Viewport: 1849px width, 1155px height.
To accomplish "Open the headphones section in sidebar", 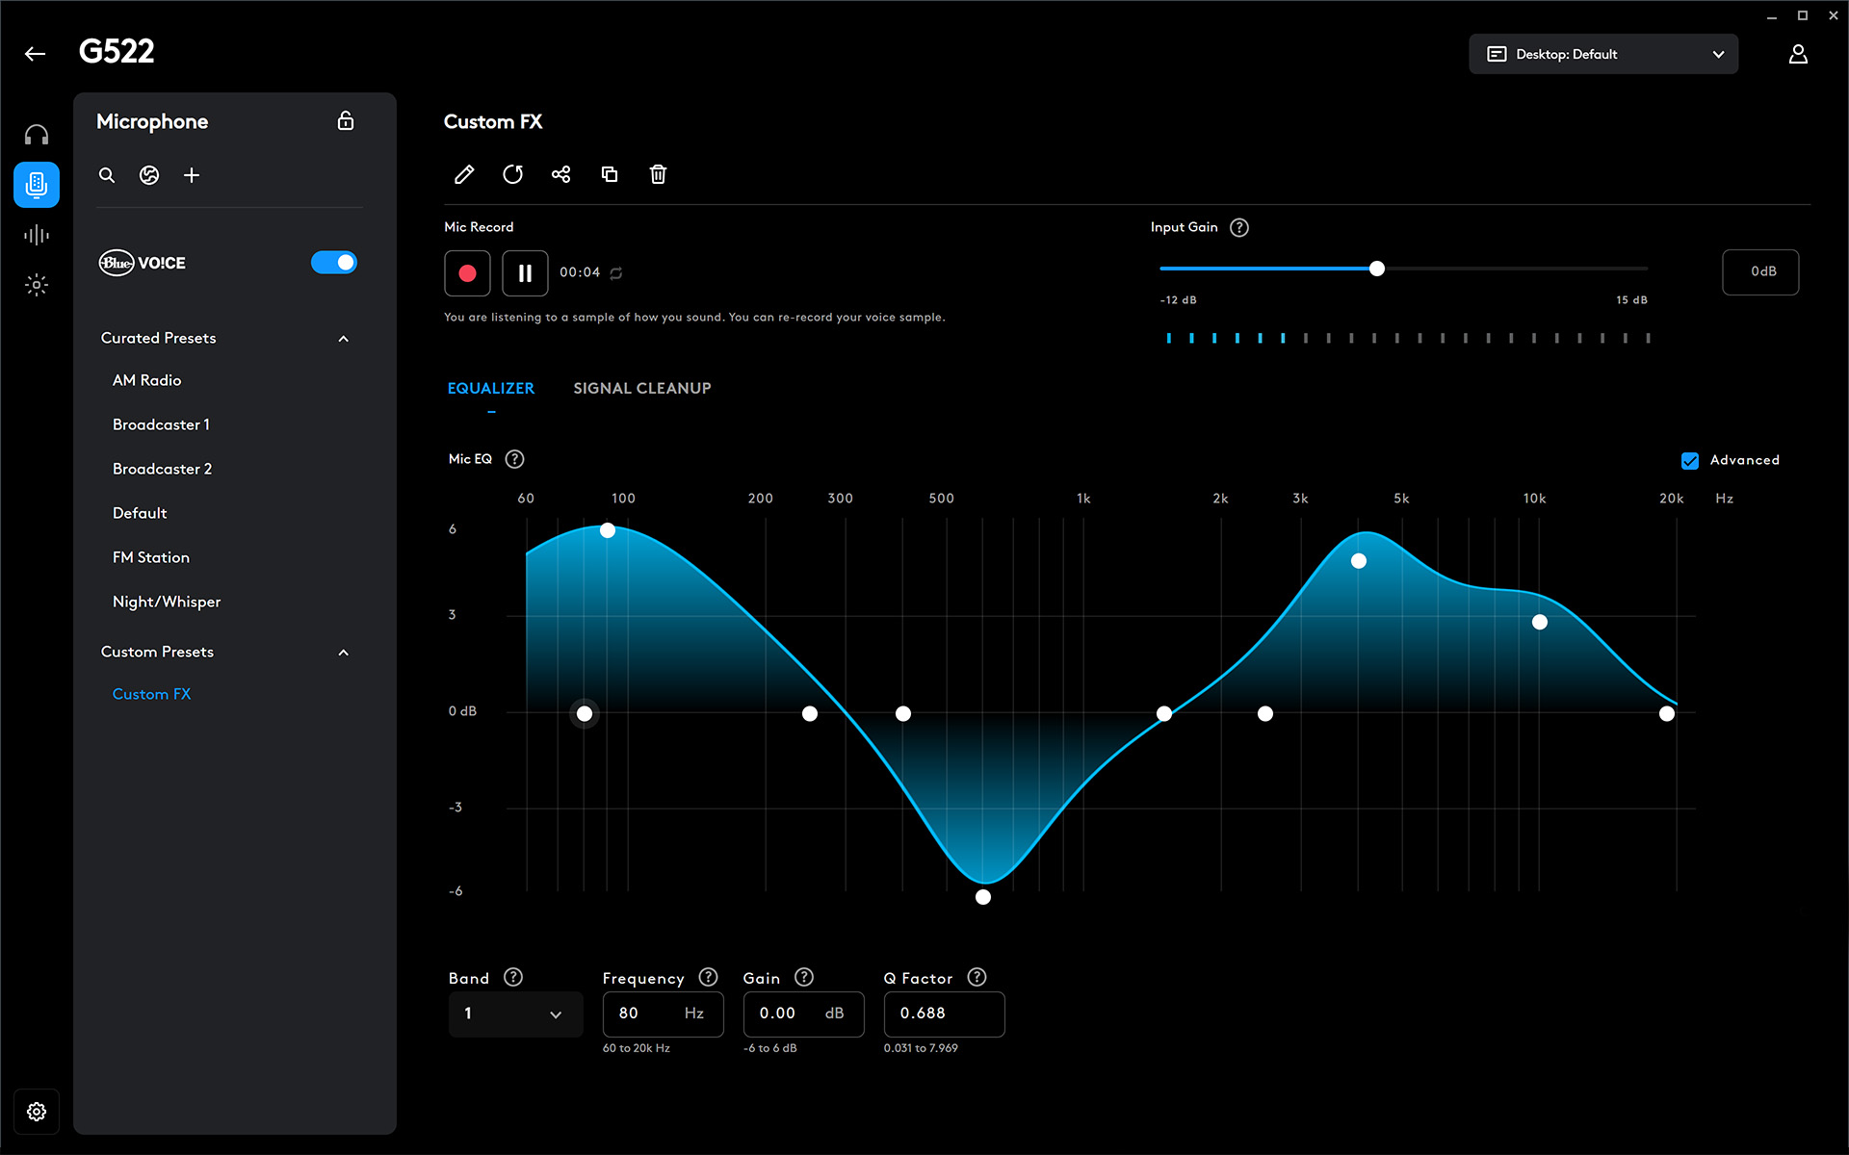I will click(37, 135).
